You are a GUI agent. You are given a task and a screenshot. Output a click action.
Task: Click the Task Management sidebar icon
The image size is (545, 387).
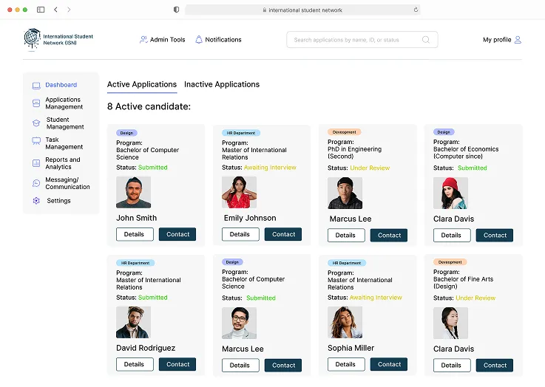coord(36,141)
